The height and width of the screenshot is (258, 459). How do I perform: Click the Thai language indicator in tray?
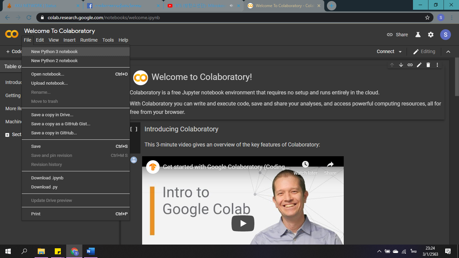413,251
